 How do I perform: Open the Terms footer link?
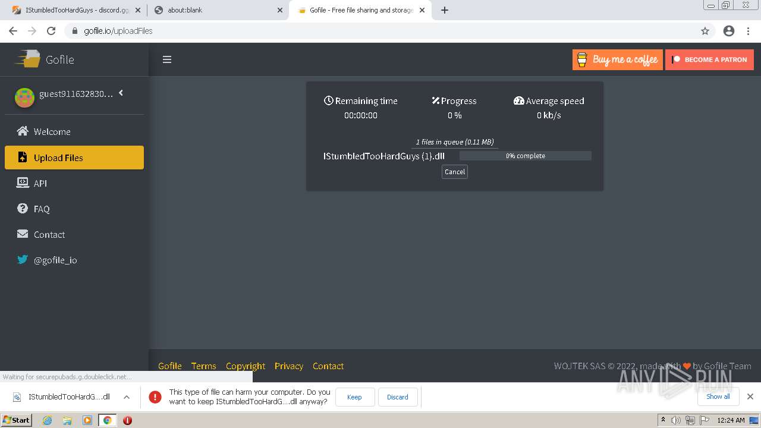204,366
